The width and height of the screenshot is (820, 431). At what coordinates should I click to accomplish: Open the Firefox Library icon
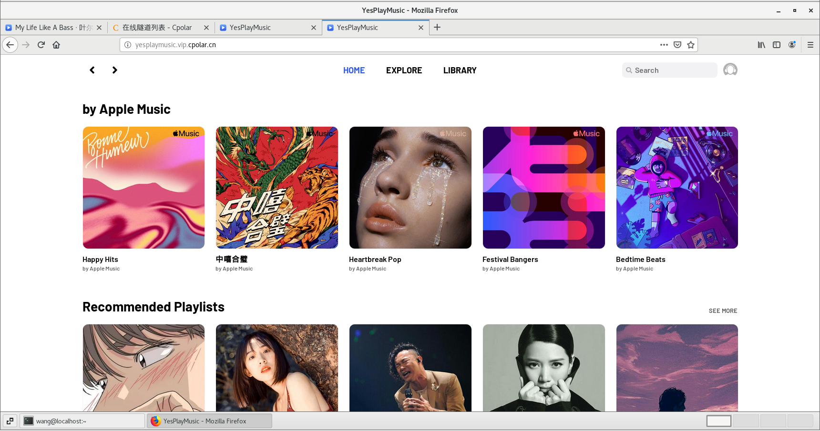coord(761,45)
